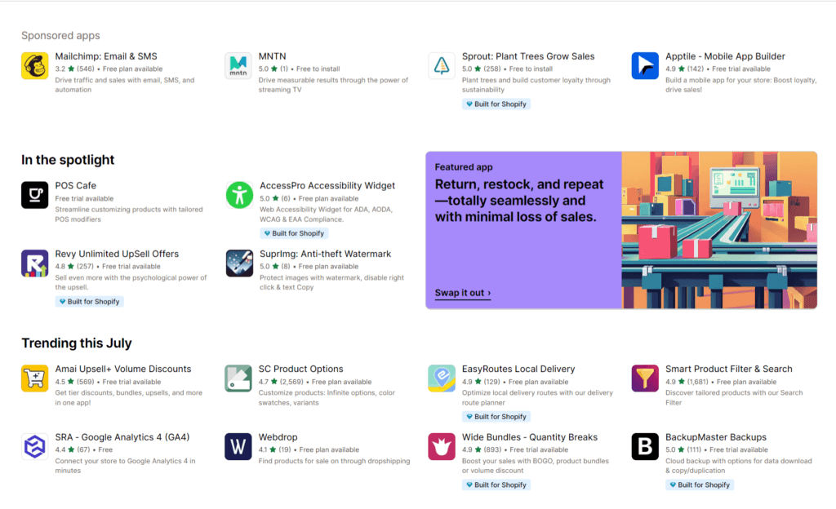Click Built for Shopify badge under EasyRoutes
The image size is (836, 509).
click(496, 416)
